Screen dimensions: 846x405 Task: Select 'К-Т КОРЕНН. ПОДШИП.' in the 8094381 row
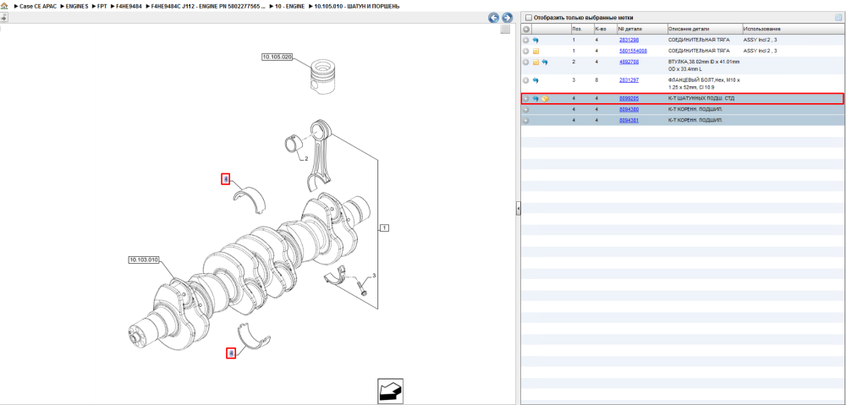tap(695, 120)
